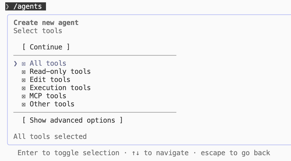Click the up-down arrows navigate hint
Viewport: 291px width, 161px height.
(x=136, y=153)
